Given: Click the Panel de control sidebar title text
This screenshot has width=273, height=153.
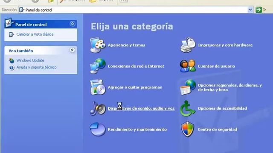Looking at the screenshot, I should pos(31,25).
